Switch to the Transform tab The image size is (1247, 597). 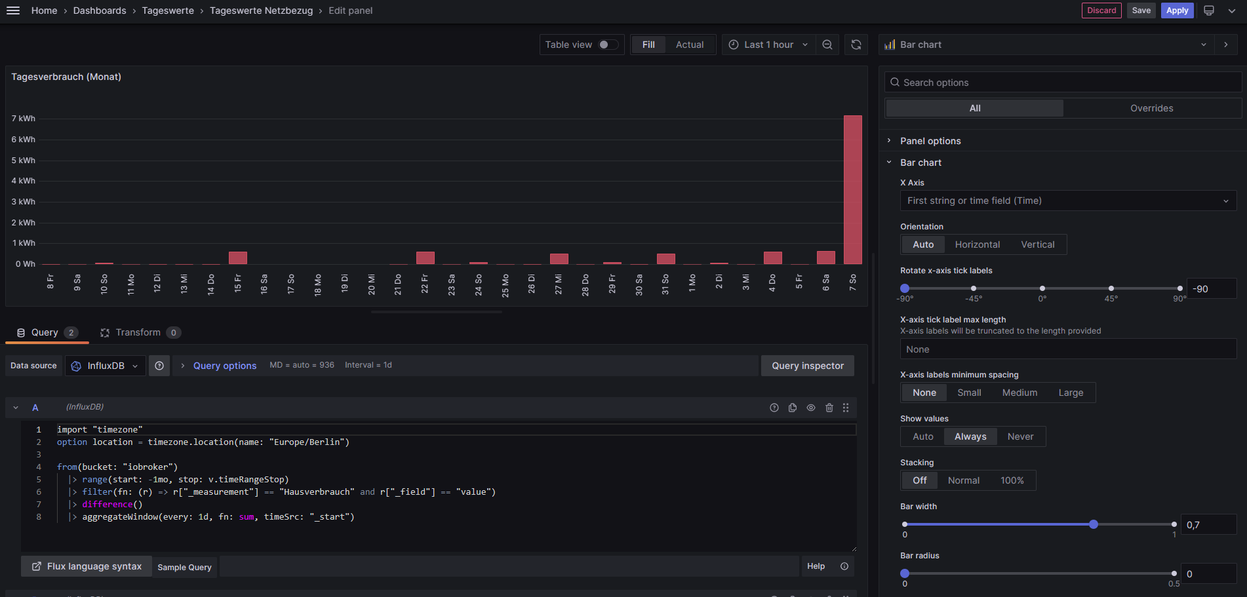pos(140,332)
